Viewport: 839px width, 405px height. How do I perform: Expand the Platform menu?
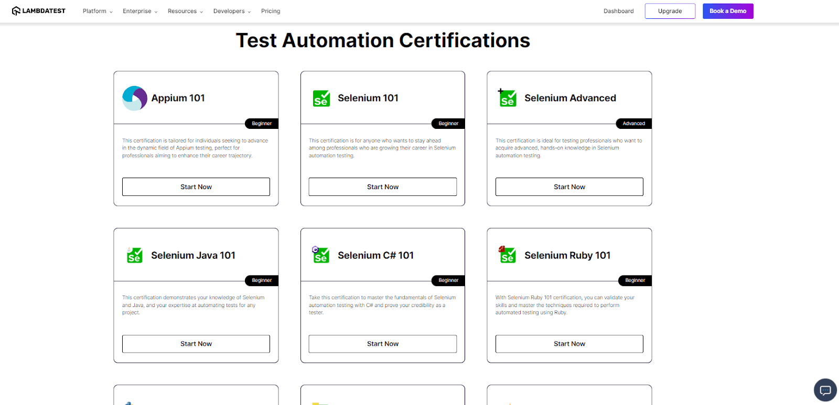coord(98,11)
